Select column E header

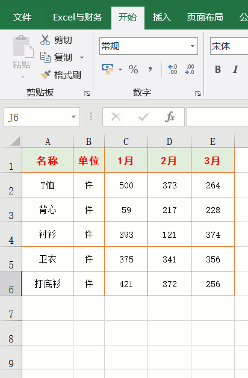tap(212, 141)
